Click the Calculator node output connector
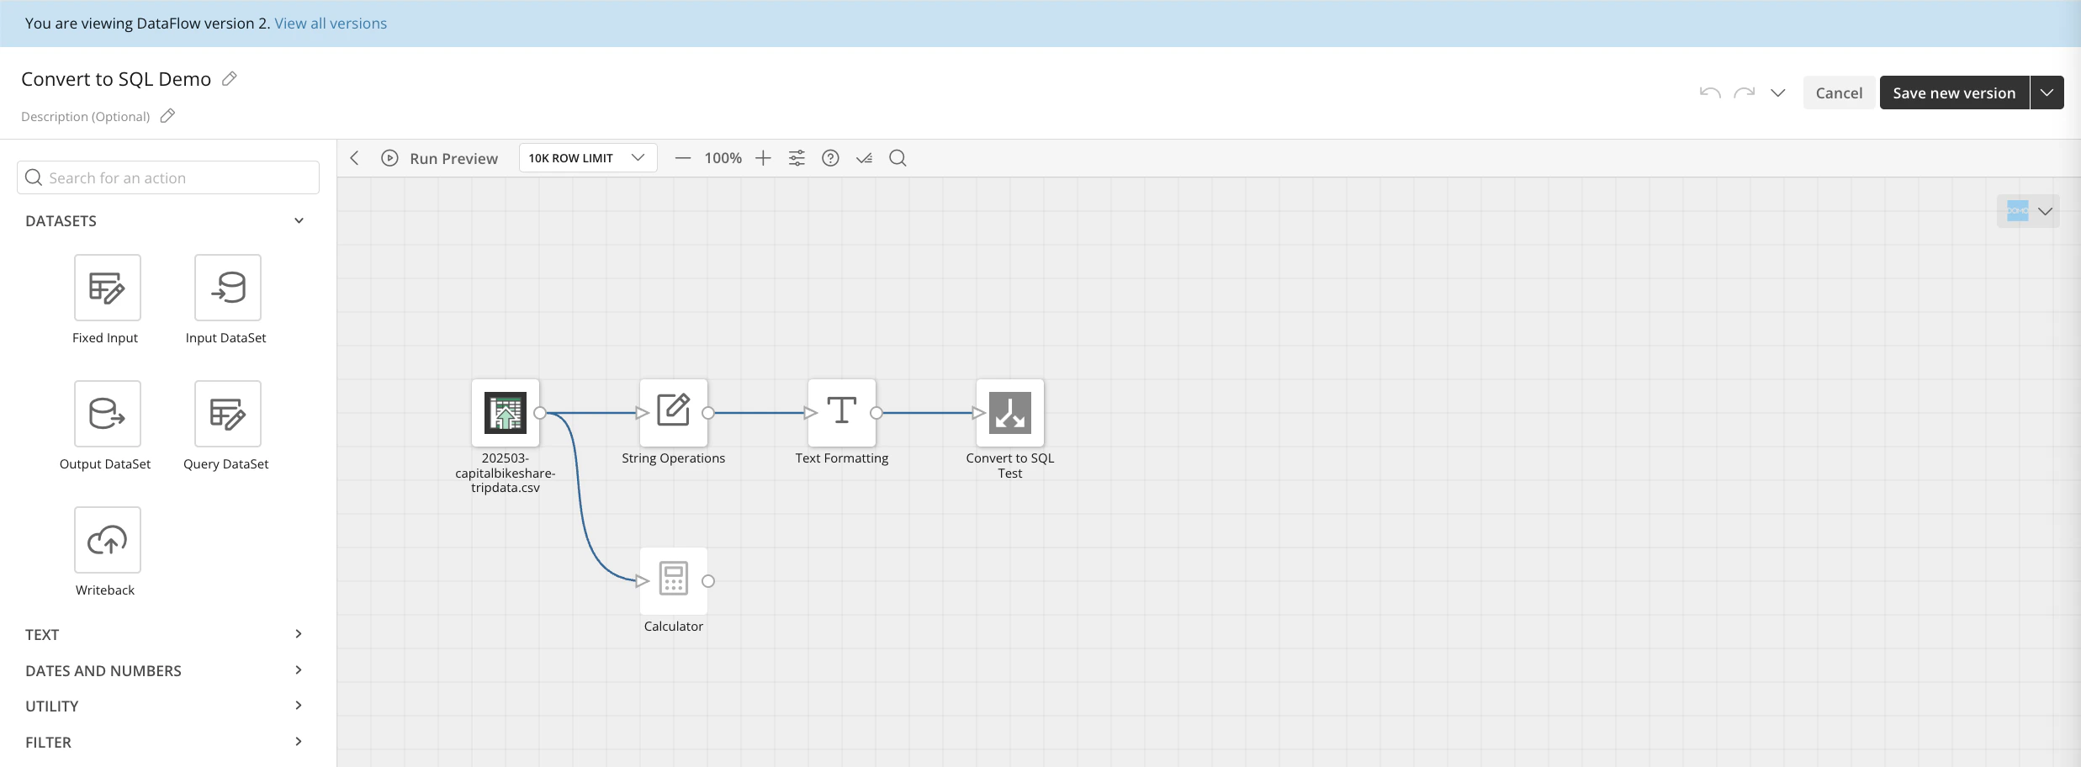This screenshot has height=767, width=2081. (x=708, y=581)
